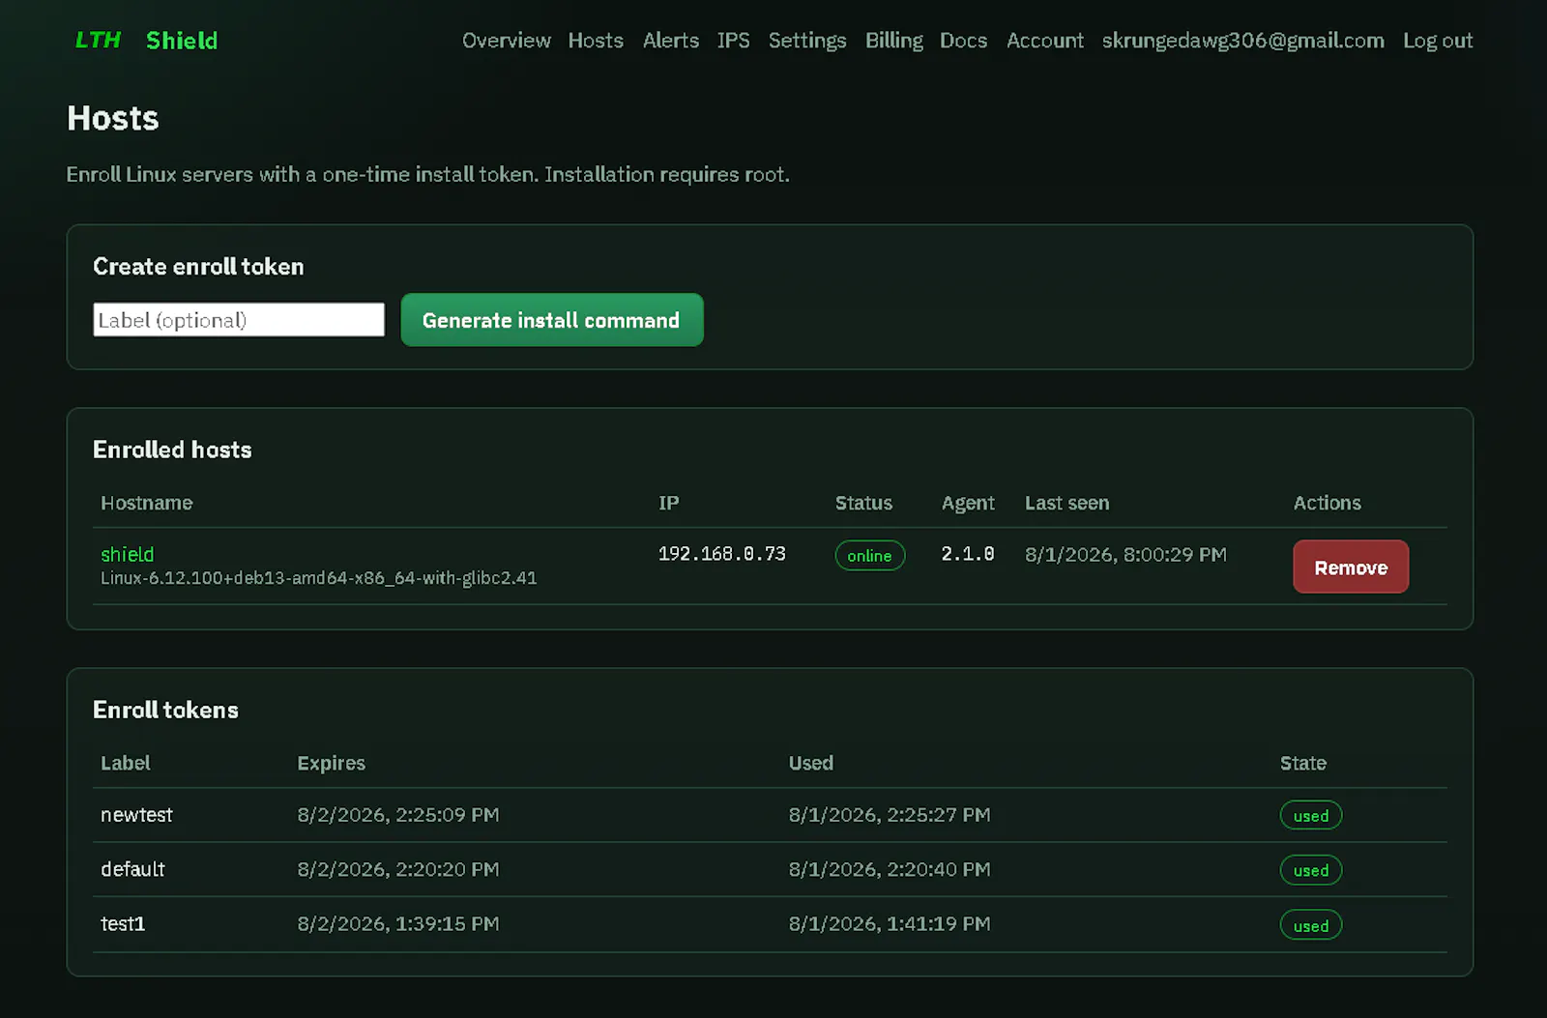Click the Enrolled hosts heading

[x=172, y=450]
